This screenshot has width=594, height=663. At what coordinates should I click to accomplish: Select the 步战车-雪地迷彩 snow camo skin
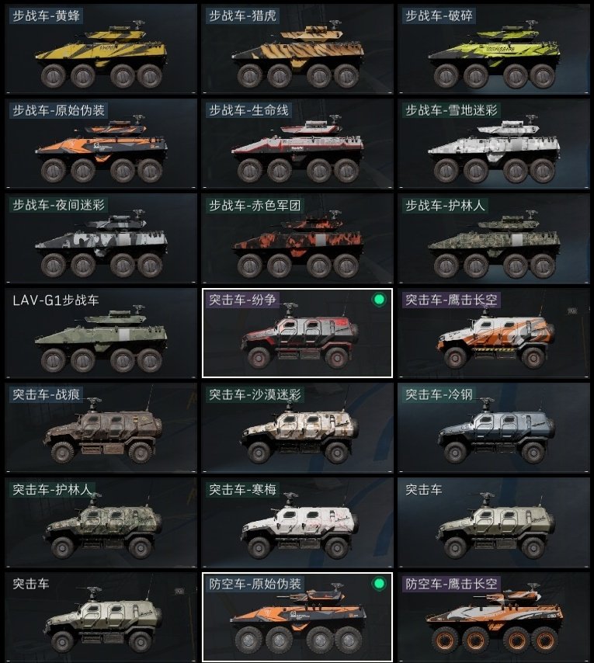tap(494, 144)
